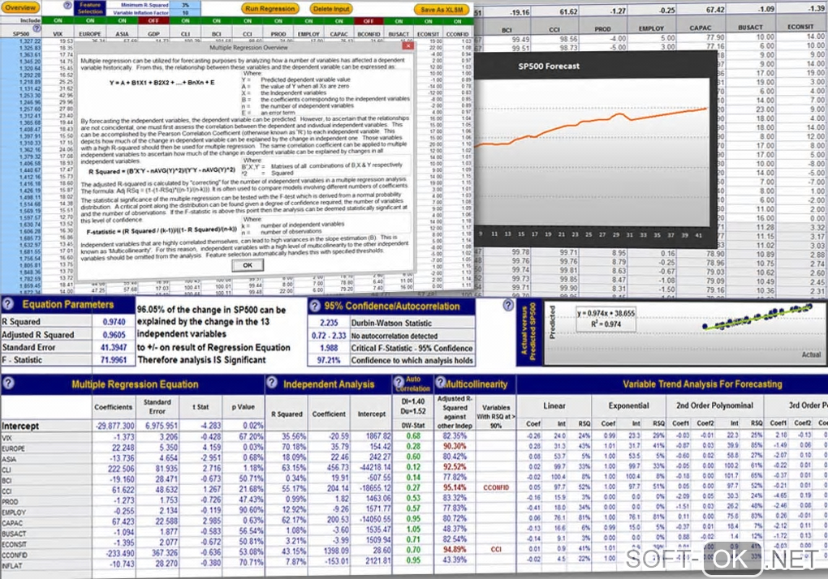This screenshot has height=579, width=828.
Task: Toggle the VIX include switch
Action: [58, 20]
